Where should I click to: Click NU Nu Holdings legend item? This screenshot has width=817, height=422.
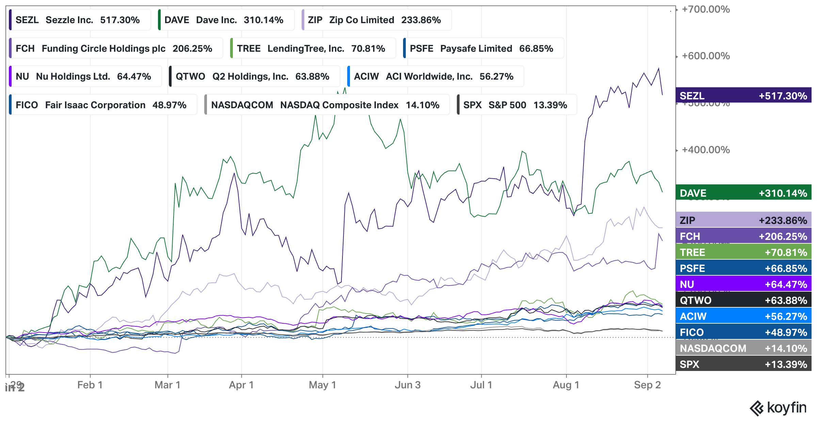tap(85, 76)
